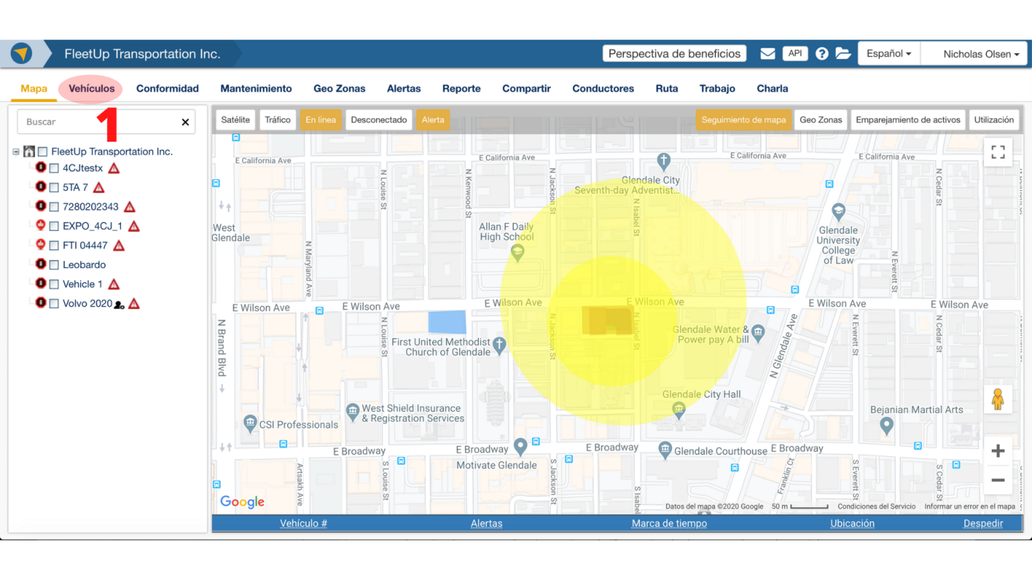The width and height of the screenshot is (1032, 580).
Task: Check the EXPO_4CJ_1 vehicle checkbox
Action: click(x=54, y=227)
